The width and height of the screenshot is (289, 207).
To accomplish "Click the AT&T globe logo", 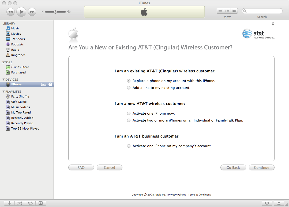I will pyautogui.click(x=247, y=33).
